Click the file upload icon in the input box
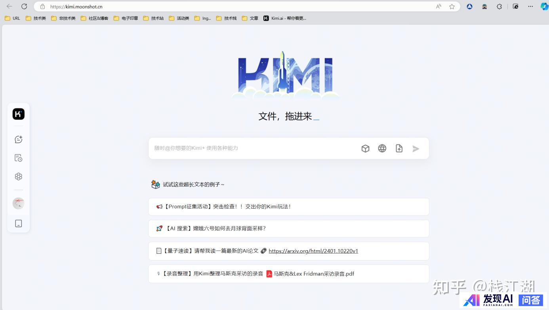 coord(399,148)
